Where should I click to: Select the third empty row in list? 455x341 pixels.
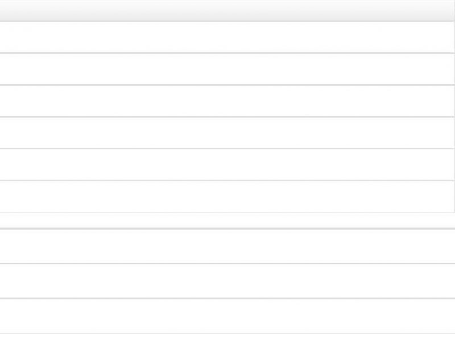coord(227,101)
